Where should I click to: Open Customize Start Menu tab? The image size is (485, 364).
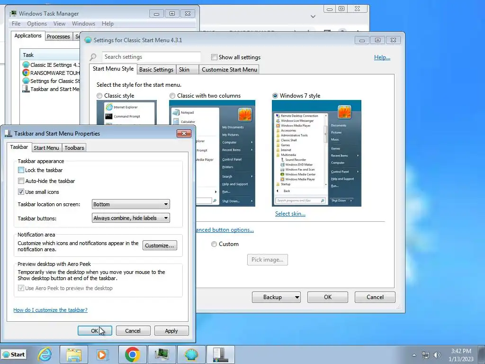coord(230,69)
